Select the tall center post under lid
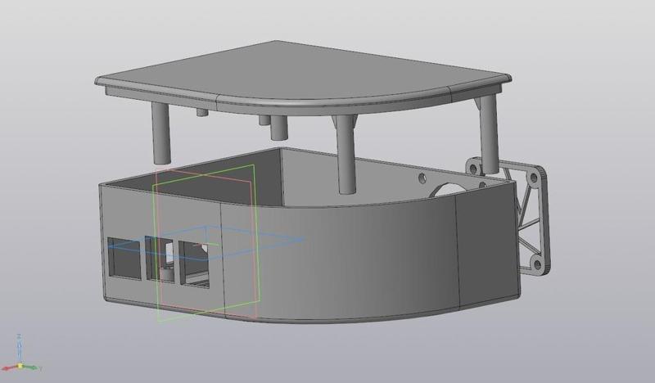The image size is (655, 383). tap(346, 155)
